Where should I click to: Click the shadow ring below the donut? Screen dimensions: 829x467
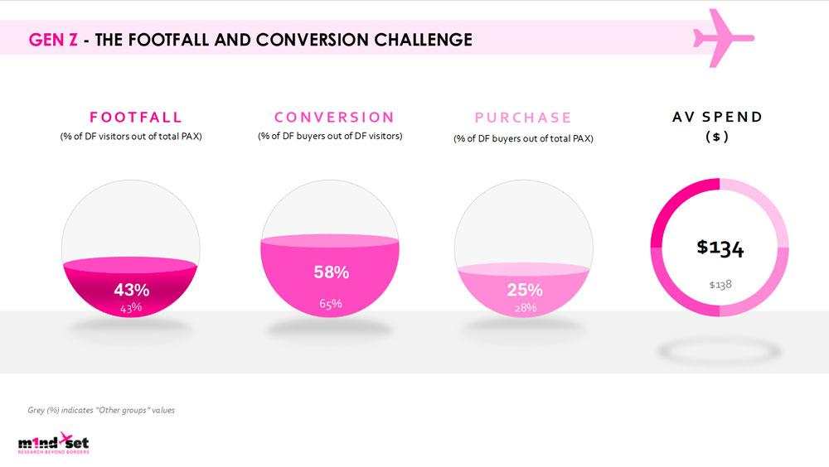click(720, 351)
